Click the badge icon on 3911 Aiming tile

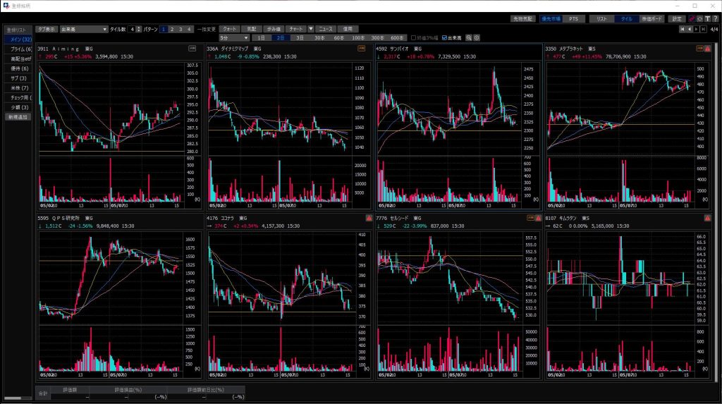[x=192, y=49]
